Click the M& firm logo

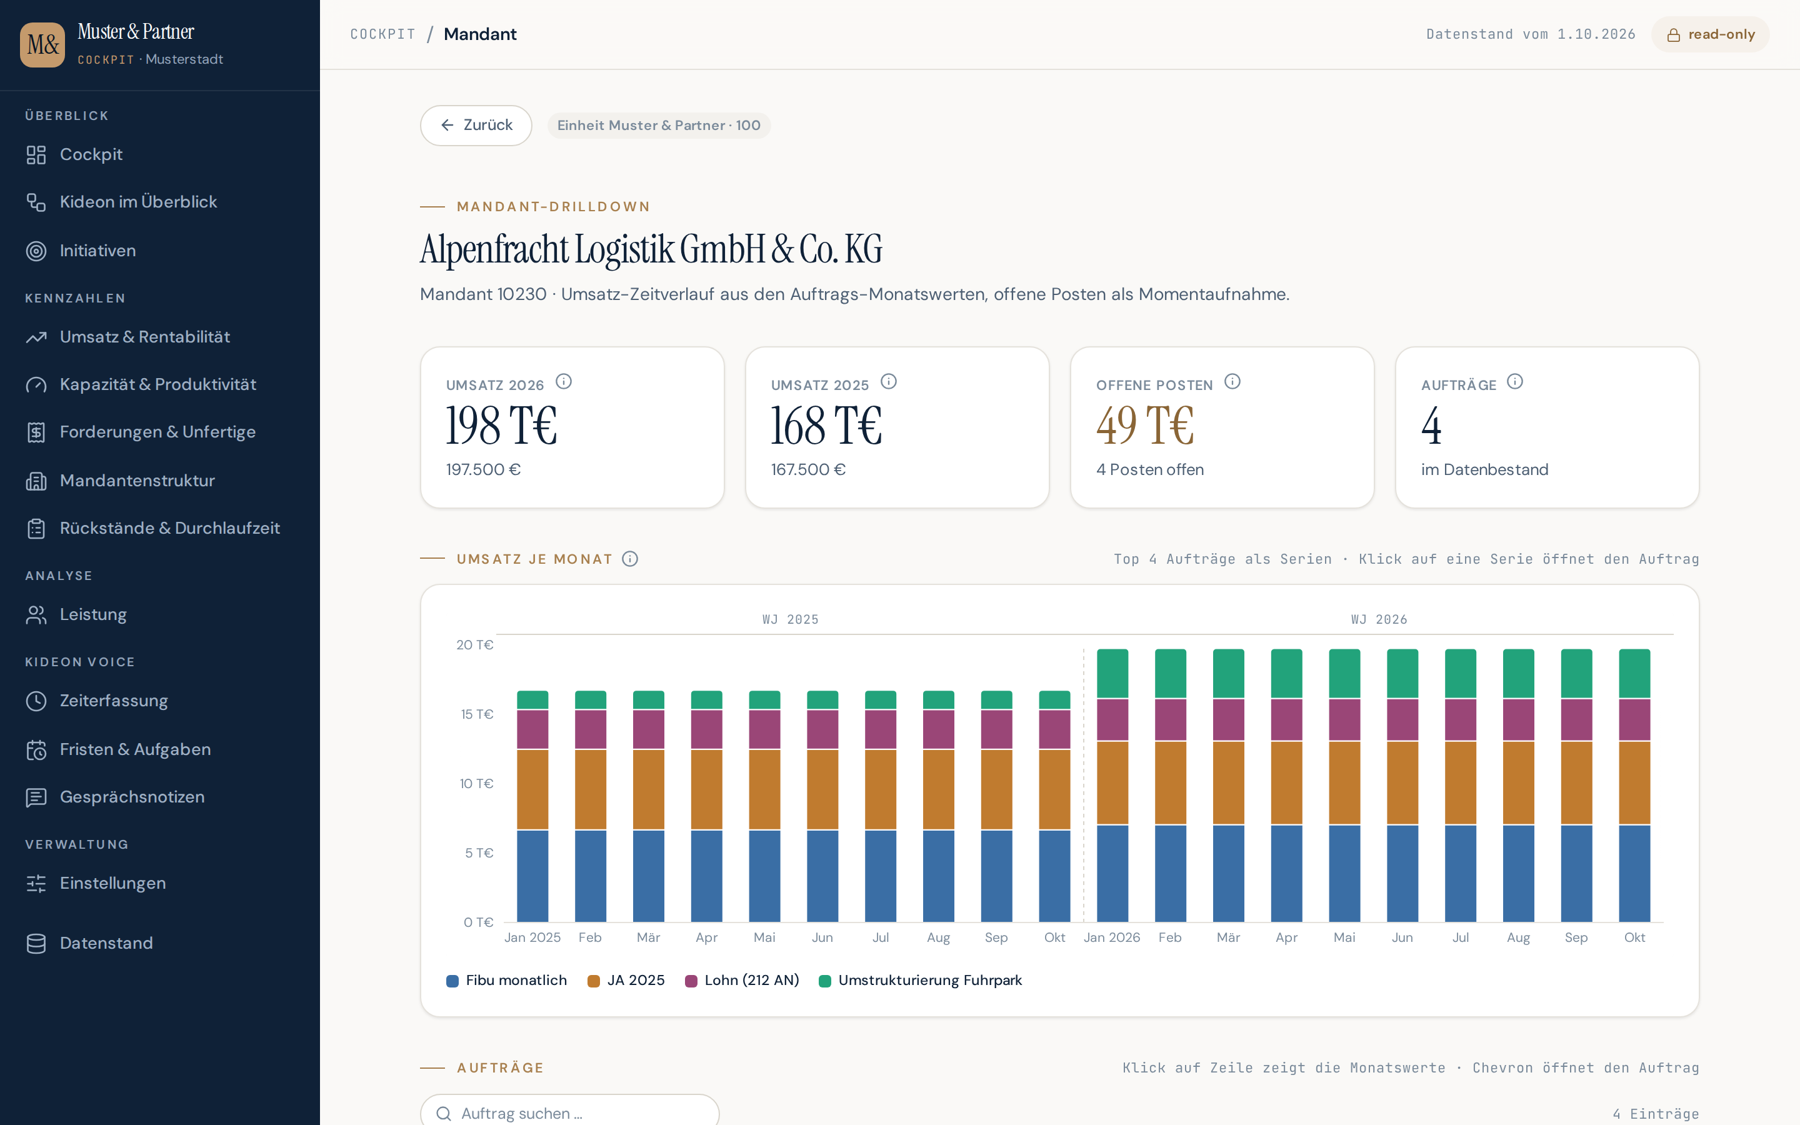42,44
